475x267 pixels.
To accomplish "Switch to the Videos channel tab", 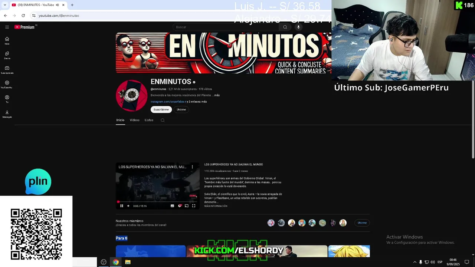I will pyautogui.click(x=135, y=120).
